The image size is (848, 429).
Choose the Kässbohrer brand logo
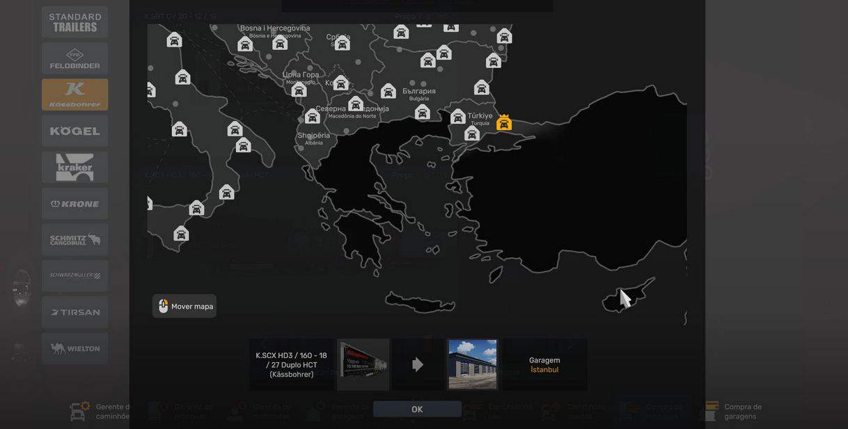click(x=74, y=95)
